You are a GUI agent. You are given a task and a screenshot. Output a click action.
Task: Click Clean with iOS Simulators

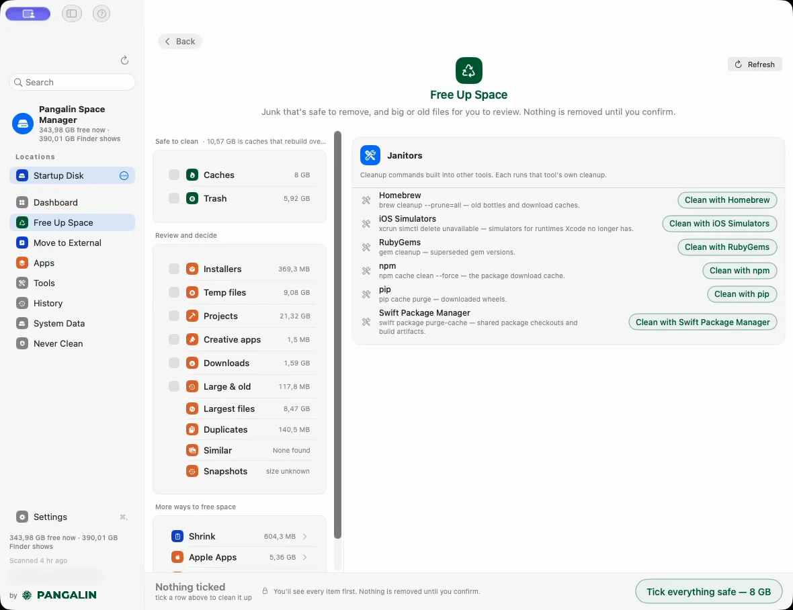(x=719, y=224)
